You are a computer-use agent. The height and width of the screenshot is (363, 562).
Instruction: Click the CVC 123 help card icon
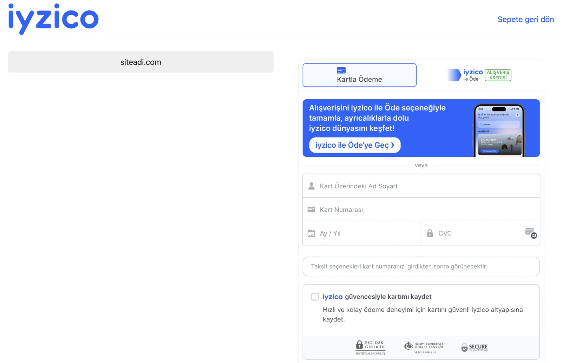pos(531,233)
